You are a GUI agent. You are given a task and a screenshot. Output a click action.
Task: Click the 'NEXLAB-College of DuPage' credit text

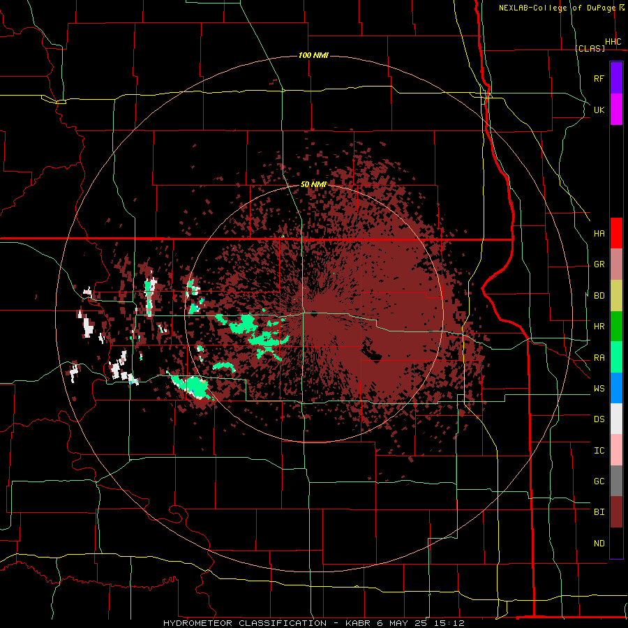[x=557, y=8]
